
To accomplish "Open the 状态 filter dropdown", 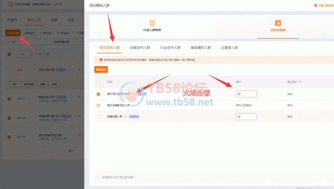I will 23,54.
